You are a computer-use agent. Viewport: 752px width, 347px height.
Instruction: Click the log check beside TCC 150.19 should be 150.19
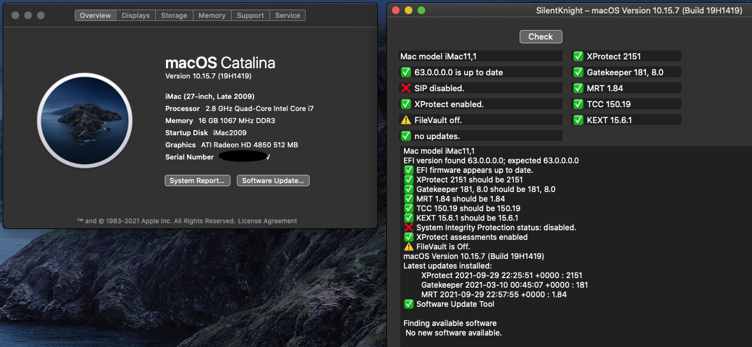409,209
